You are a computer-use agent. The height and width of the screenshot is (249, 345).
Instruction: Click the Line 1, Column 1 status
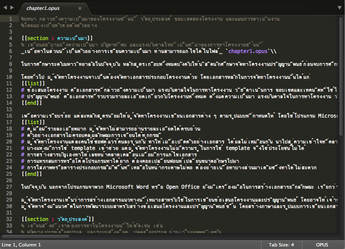22,245
